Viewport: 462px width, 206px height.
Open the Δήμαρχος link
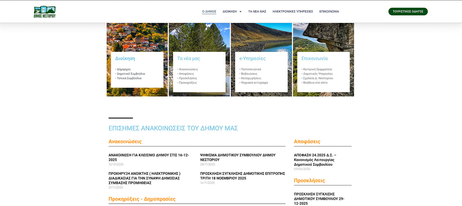[124, 69]
